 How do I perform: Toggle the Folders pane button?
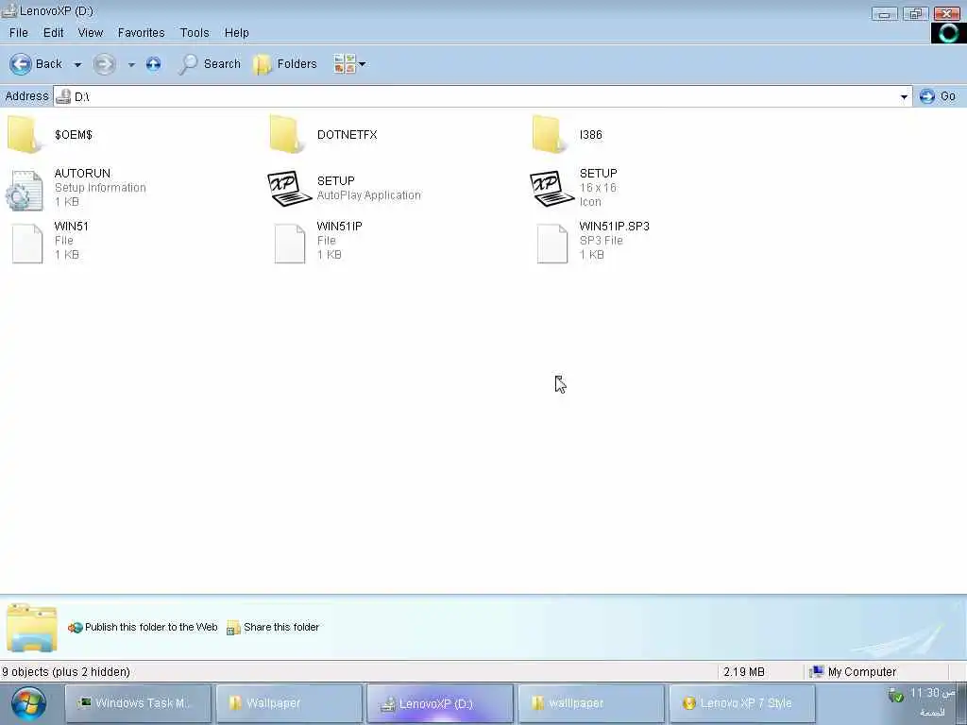coord(285,64)
